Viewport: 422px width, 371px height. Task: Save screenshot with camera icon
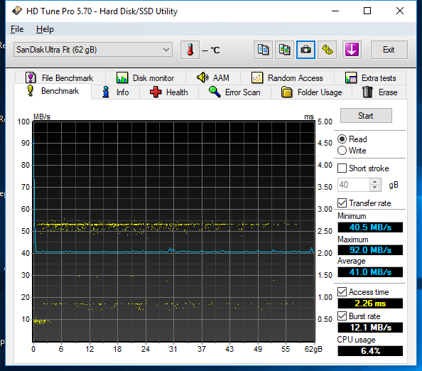(305, 50)
